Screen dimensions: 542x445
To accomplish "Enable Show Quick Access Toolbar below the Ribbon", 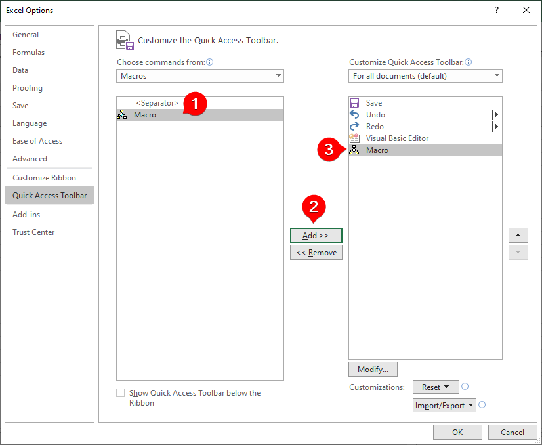I will tap(120, 393).
